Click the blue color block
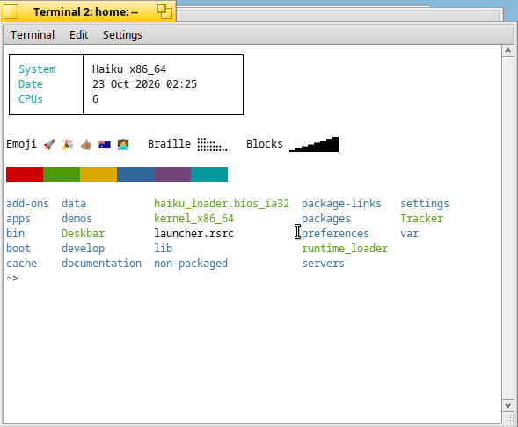Image resolution: width=518 pixels, height=427 pixels. 135,174
